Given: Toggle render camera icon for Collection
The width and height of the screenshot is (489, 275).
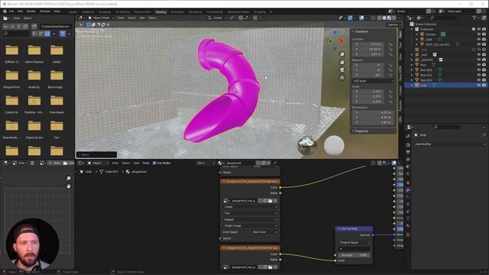Looking at the screenshot, I should click(484, 29).
